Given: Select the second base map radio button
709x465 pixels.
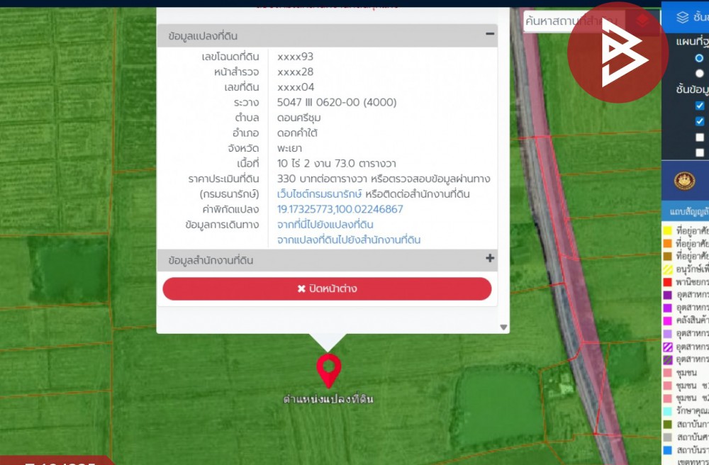Looking at the screenshot, I should tap(700, 74).
